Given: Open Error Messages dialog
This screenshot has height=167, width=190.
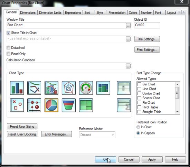Looking at the screenshot, I should pyautogui.click(x=57, y=134).
